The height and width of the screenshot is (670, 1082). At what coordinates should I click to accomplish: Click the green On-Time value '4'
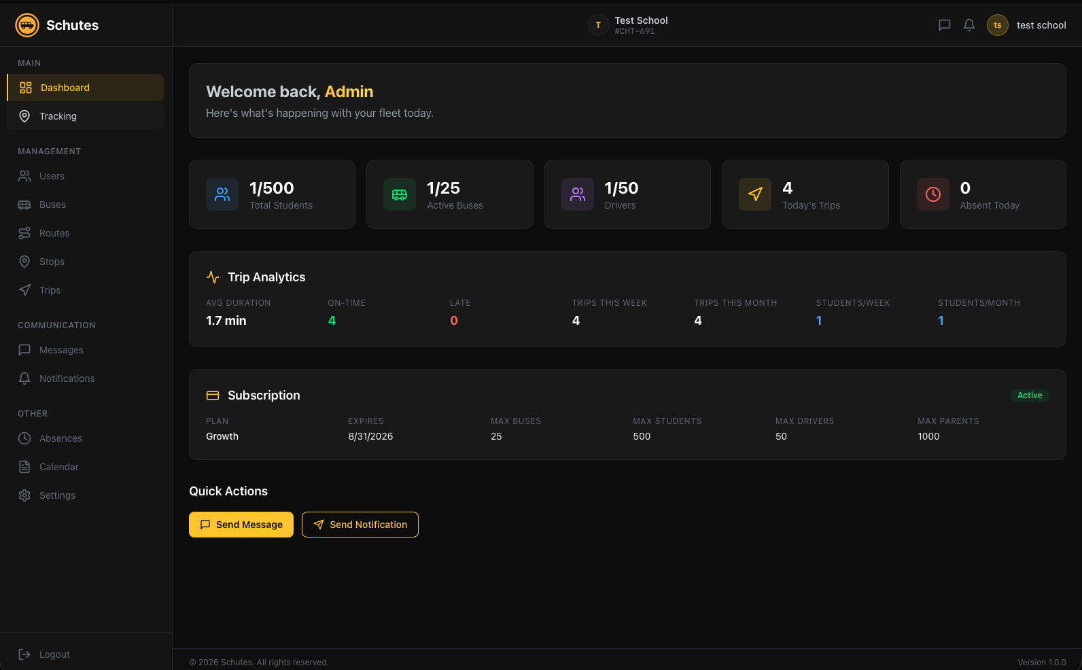[x=332, y=321]
